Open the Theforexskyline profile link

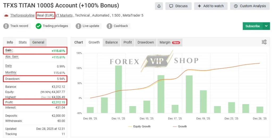[22, 15]
